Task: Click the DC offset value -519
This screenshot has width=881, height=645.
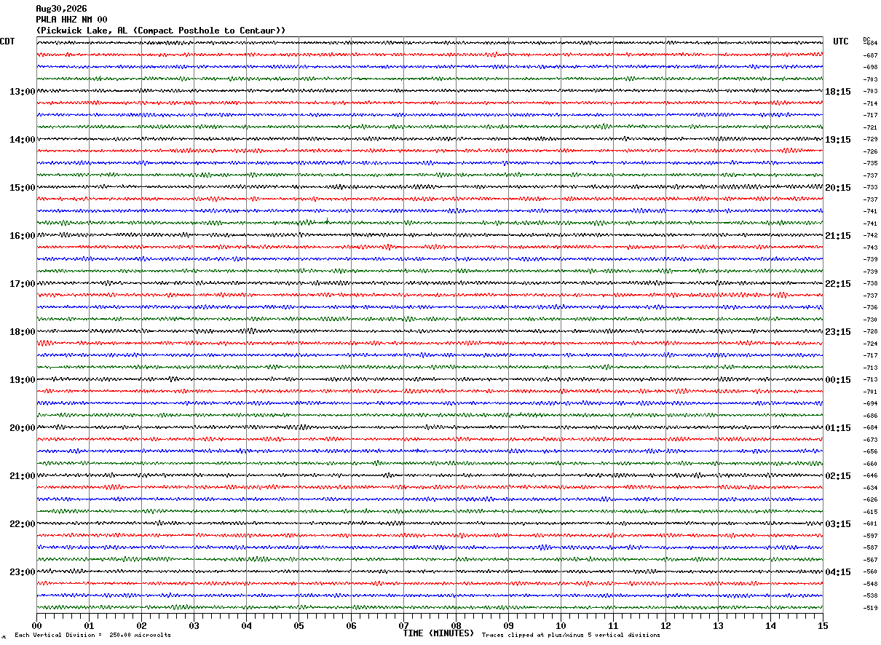Action: tap(870, 608)
